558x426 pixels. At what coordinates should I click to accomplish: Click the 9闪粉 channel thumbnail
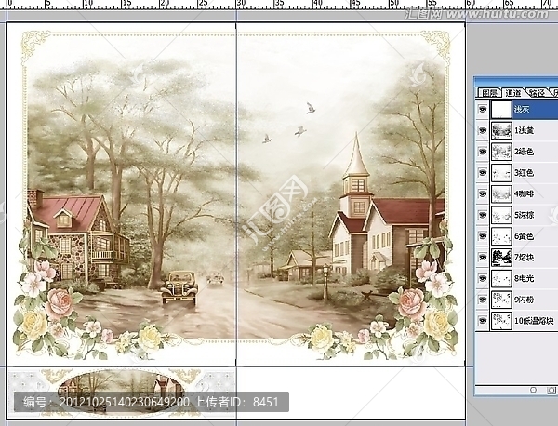501,300
